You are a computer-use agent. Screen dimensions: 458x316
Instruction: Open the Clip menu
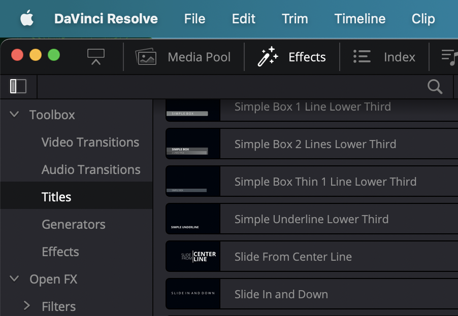point(423,19)
